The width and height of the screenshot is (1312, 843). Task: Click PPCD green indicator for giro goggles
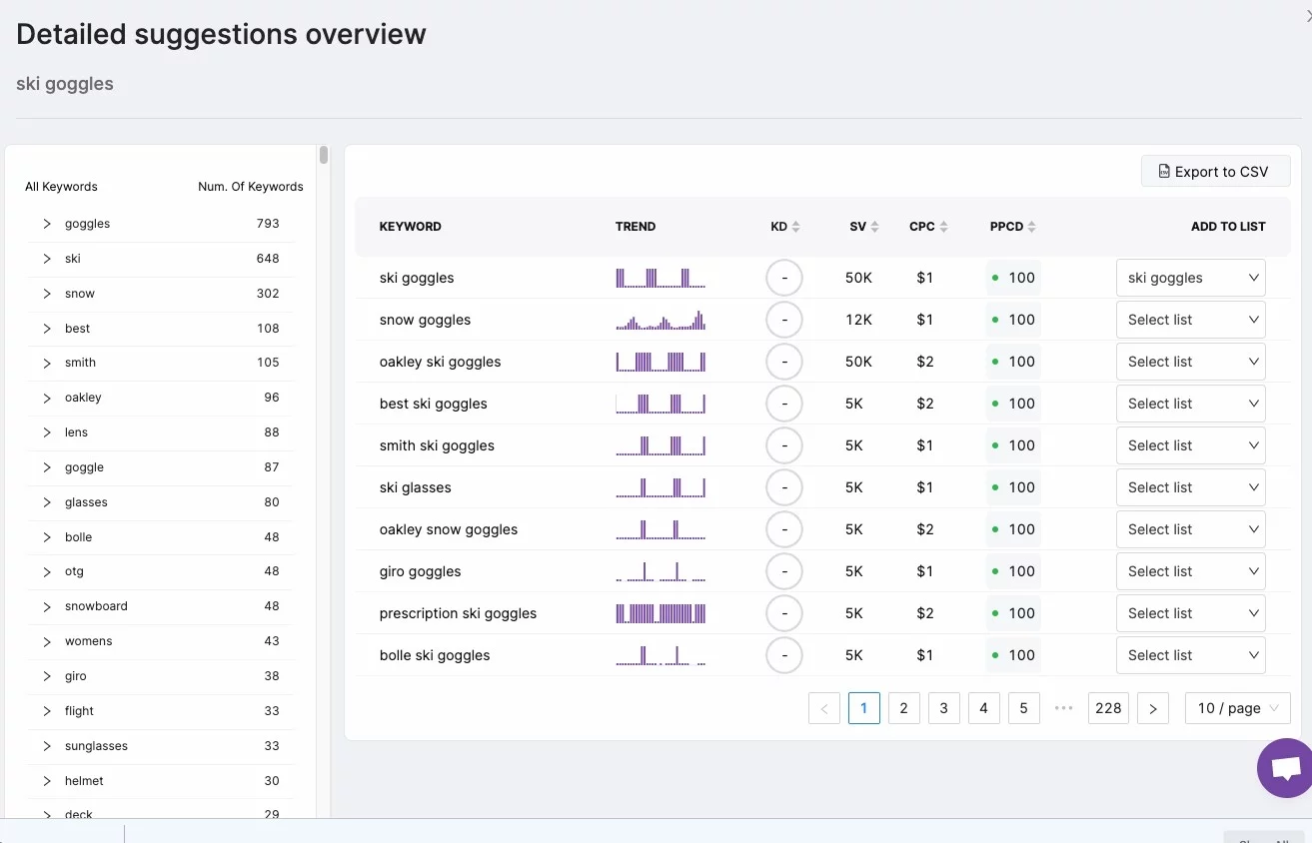pos(995,571)
